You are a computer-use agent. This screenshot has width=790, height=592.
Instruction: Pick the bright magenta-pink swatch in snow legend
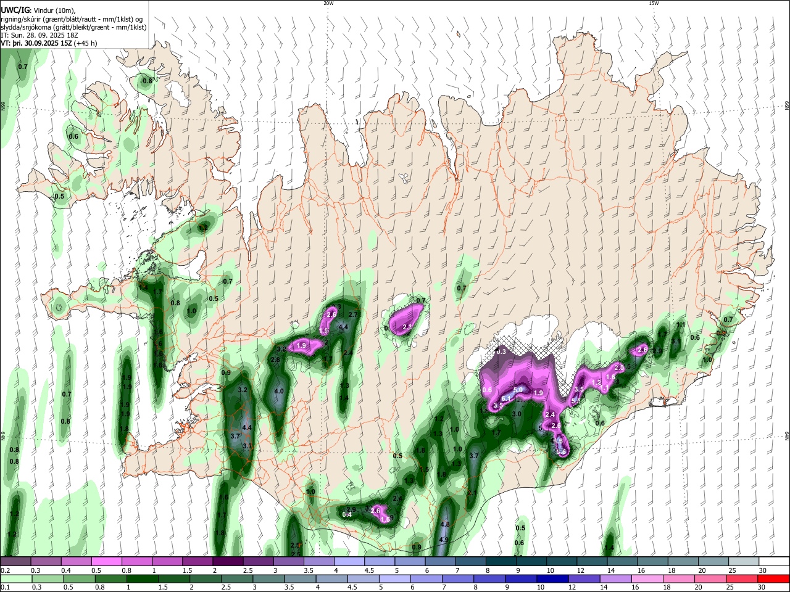[107, 562]
